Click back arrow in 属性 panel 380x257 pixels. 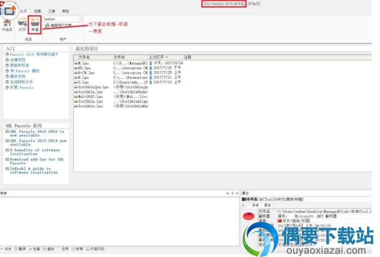243,205
